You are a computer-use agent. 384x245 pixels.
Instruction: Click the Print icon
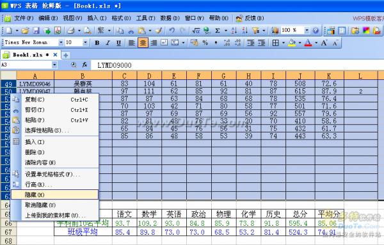click(71, 30)
